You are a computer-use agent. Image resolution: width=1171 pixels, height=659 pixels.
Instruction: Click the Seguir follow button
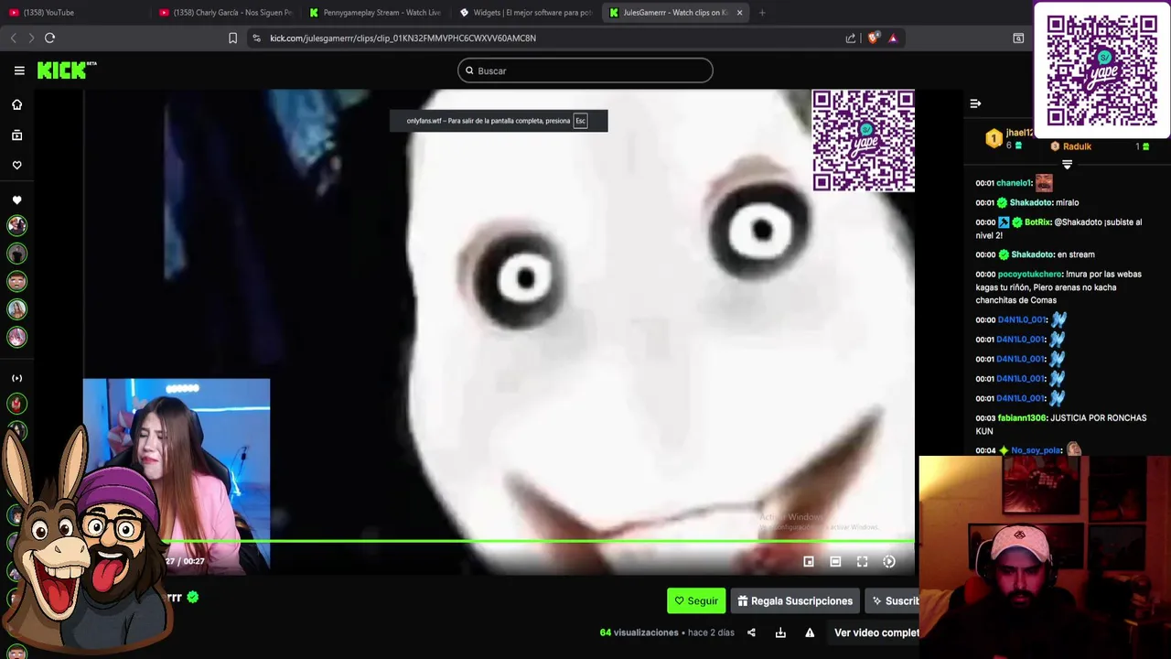click(x=696, y=600)
